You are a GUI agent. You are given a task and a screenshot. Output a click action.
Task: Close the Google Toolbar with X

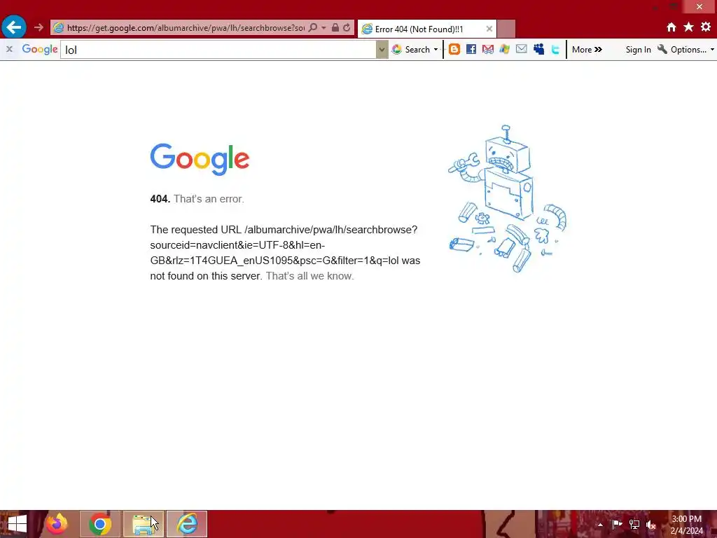(x=9, y=49)
